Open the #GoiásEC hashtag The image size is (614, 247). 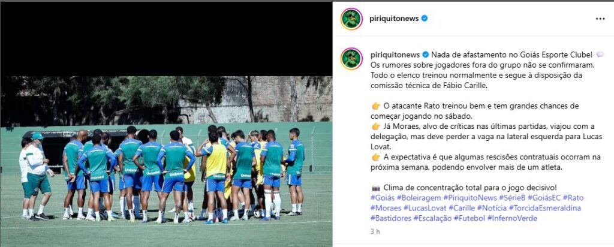pyautogui.click(x=544, y=198)
